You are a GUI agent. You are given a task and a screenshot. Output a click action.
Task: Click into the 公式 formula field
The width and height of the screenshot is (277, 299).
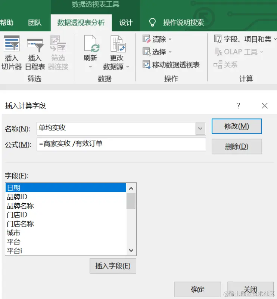(x=121, y=145)
